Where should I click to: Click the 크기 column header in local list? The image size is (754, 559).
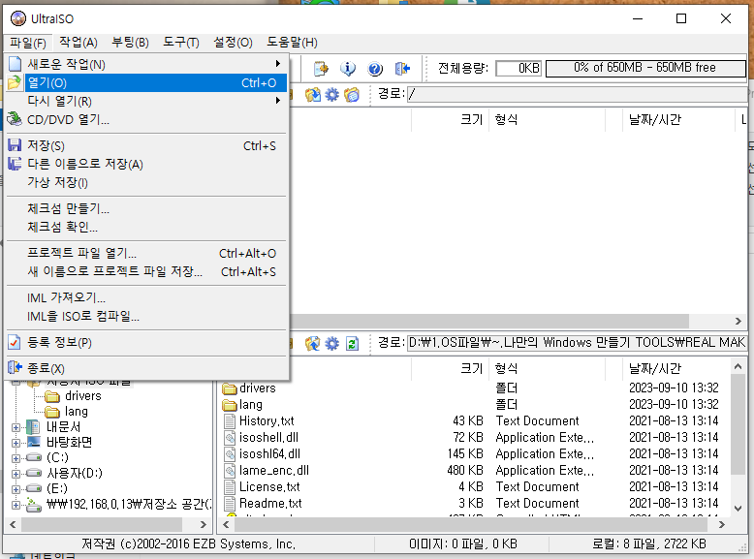click(x=449, y=368)
